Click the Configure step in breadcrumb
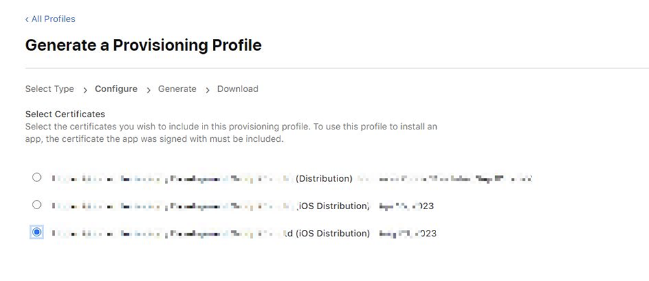The width and height of the screenshot is (649, 281). (x=116, y=89)
